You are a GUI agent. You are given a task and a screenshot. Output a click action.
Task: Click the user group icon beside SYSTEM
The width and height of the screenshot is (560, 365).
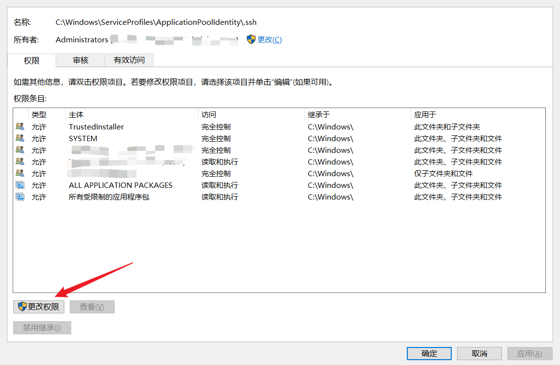tap(20, 138)
